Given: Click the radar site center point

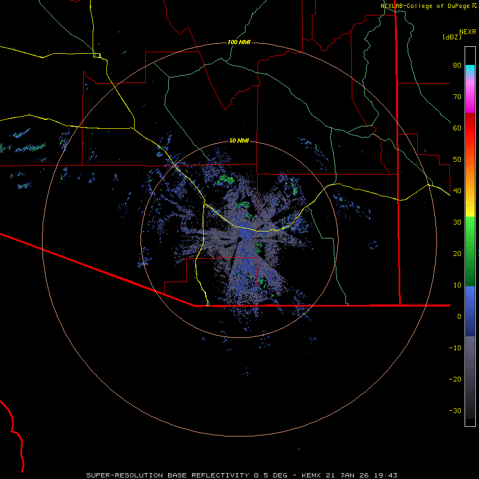Looking at the screenshot, I should (x=239, y=240).
